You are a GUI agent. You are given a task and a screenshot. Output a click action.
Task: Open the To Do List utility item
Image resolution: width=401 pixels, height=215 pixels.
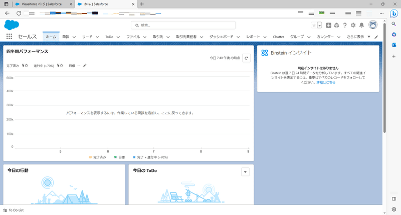14,210
